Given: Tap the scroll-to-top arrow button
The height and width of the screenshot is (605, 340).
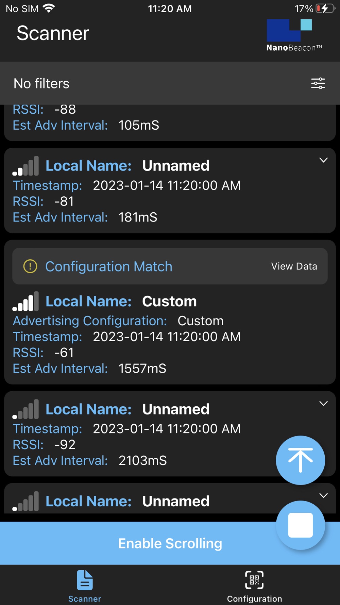Looking at the screenshot, I should click(x=300, y=460).
